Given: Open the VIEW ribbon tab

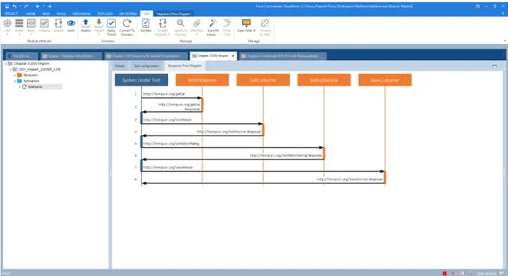Looking at the screenshot, I should [x=46, y=13].
